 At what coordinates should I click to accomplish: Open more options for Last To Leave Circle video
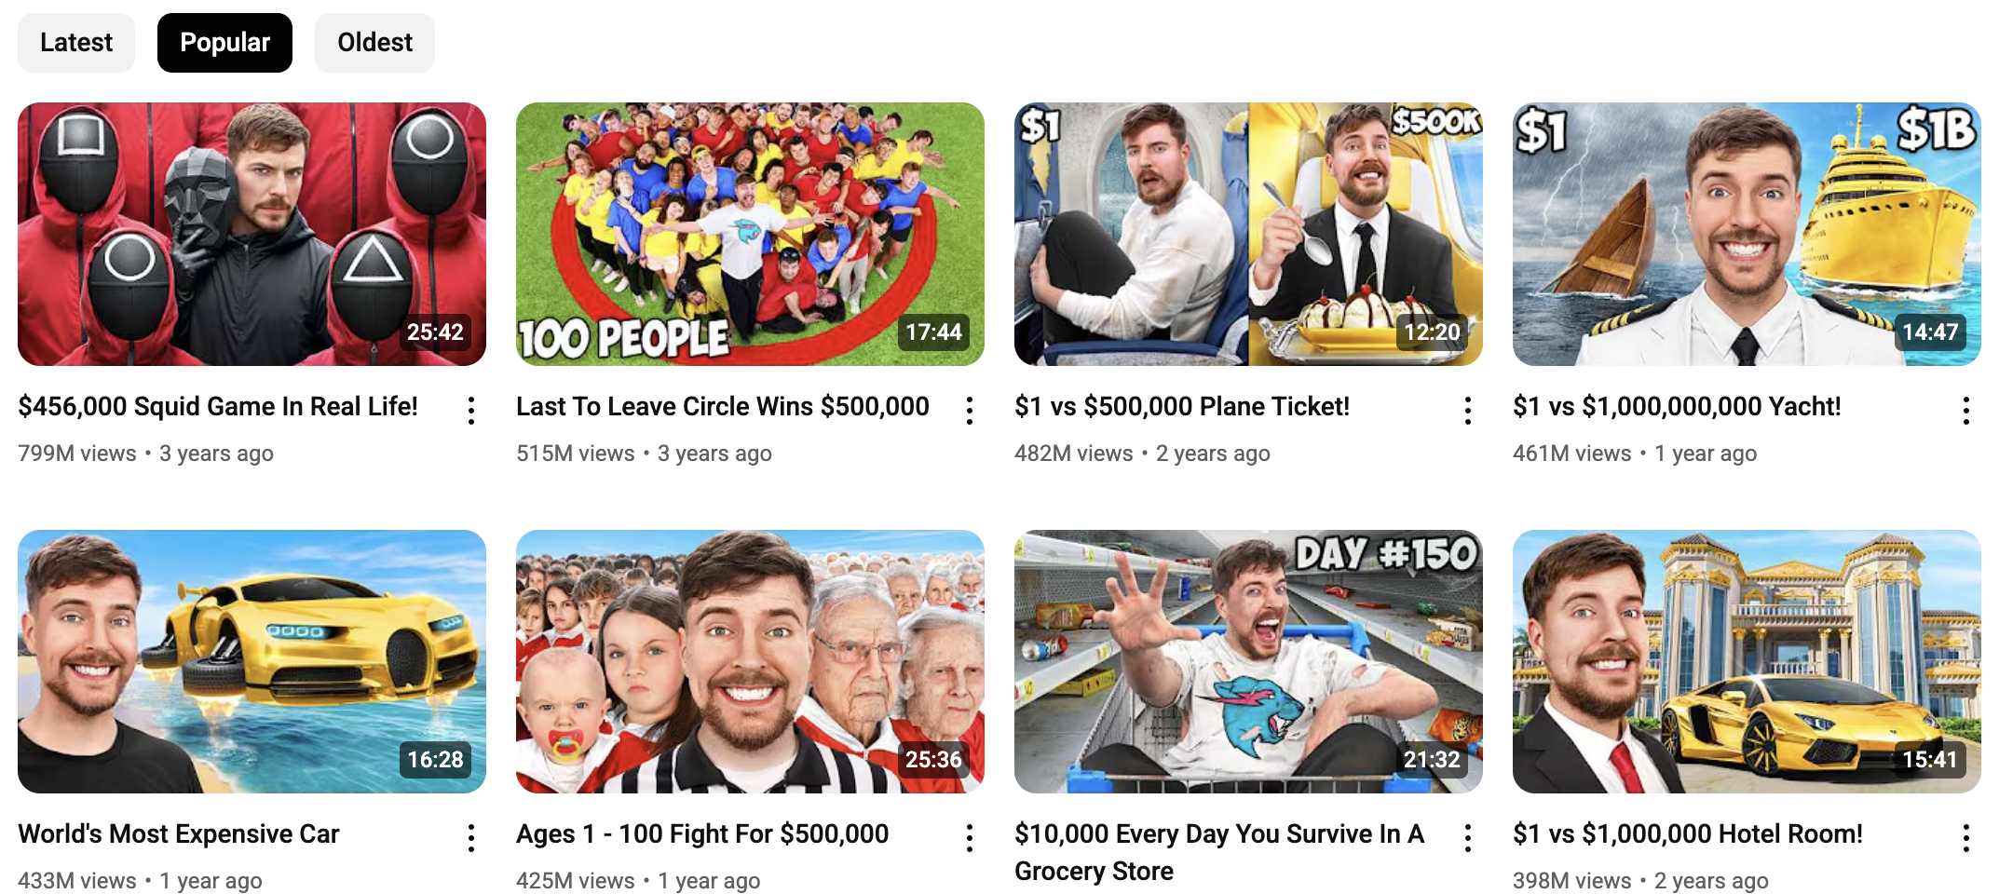pos(970,411)
